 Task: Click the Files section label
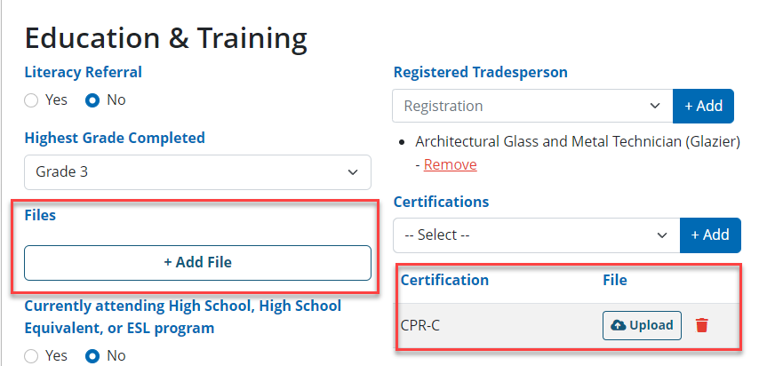tap(40, 215)
